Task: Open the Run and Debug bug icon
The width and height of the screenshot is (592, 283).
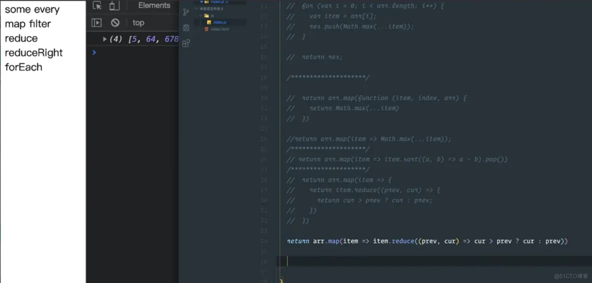Action: click(186, 27)
